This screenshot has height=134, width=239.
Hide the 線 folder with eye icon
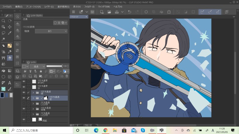24,93
